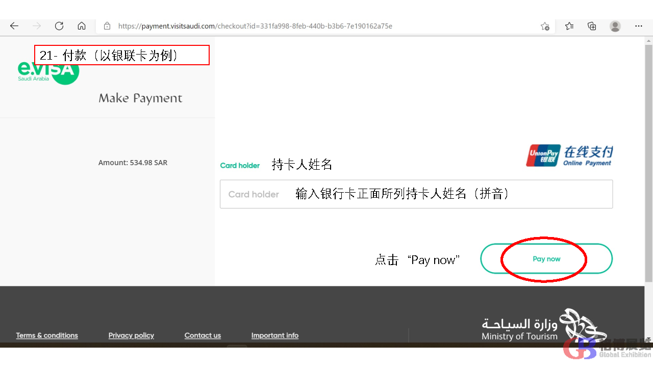The image size is (653, 367).
Task: Focus the Card holder name field
Action: (416, 194)
